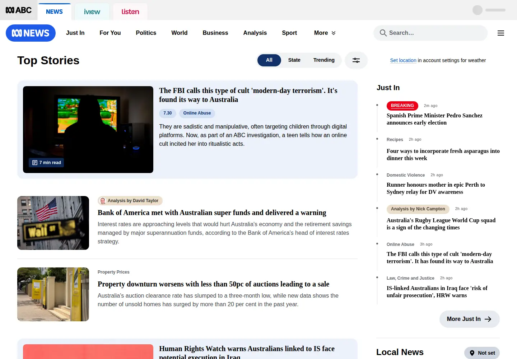Select the NEWS tab at top
The width and height of the screenshot is (517, 359).
click(55, 12)
